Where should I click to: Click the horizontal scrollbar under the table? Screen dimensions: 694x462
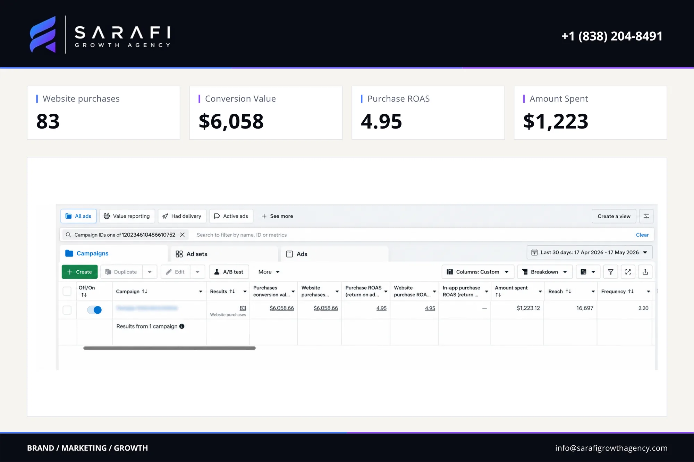tap(169, 348)
